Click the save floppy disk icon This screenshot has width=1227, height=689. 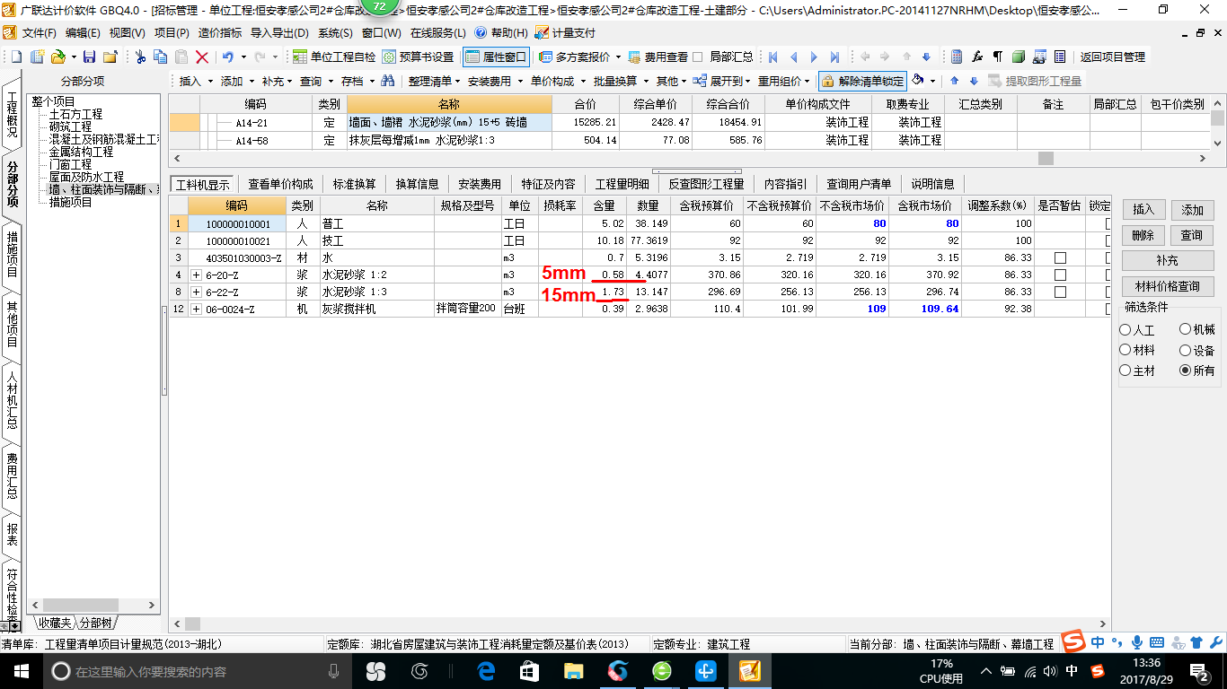(x=89, y=57)
